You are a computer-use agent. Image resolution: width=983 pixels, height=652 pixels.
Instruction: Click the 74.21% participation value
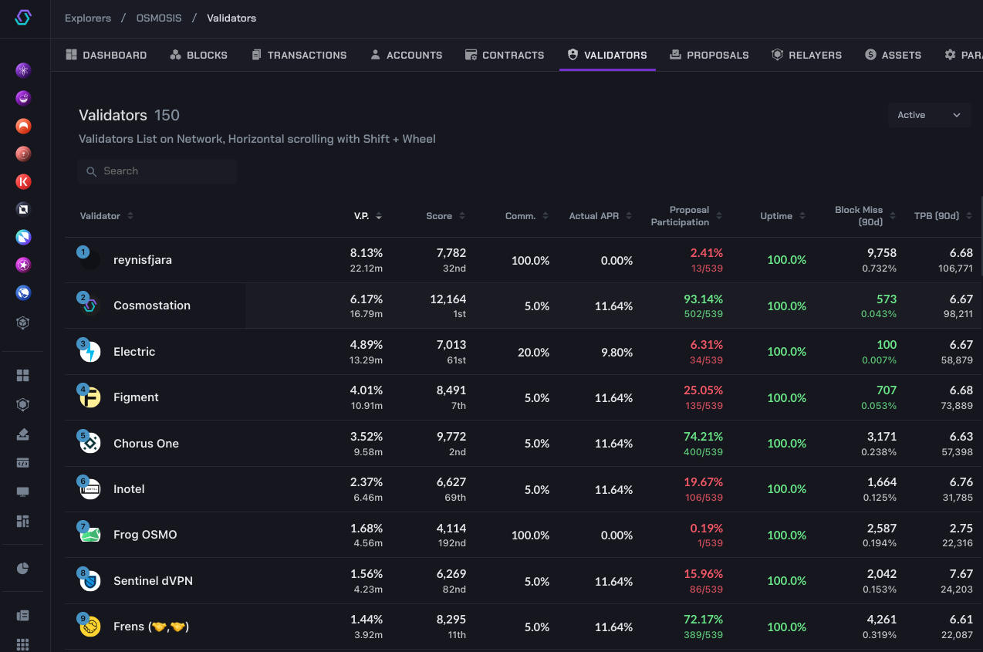pyautogui.click(x=703, y=437)
